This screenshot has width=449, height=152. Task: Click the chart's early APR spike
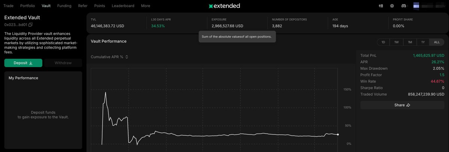pos(106,92)
